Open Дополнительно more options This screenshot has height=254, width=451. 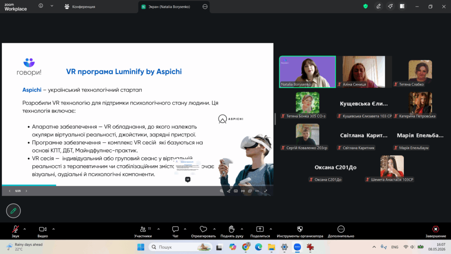coord(341,232)
